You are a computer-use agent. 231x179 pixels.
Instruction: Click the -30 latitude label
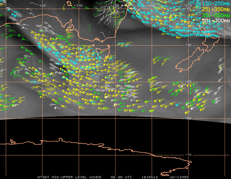click(188, 9)
